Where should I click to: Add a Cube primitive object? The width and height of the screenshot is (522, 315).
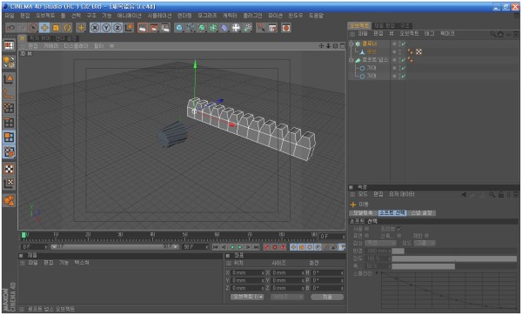tap(179, 28)
